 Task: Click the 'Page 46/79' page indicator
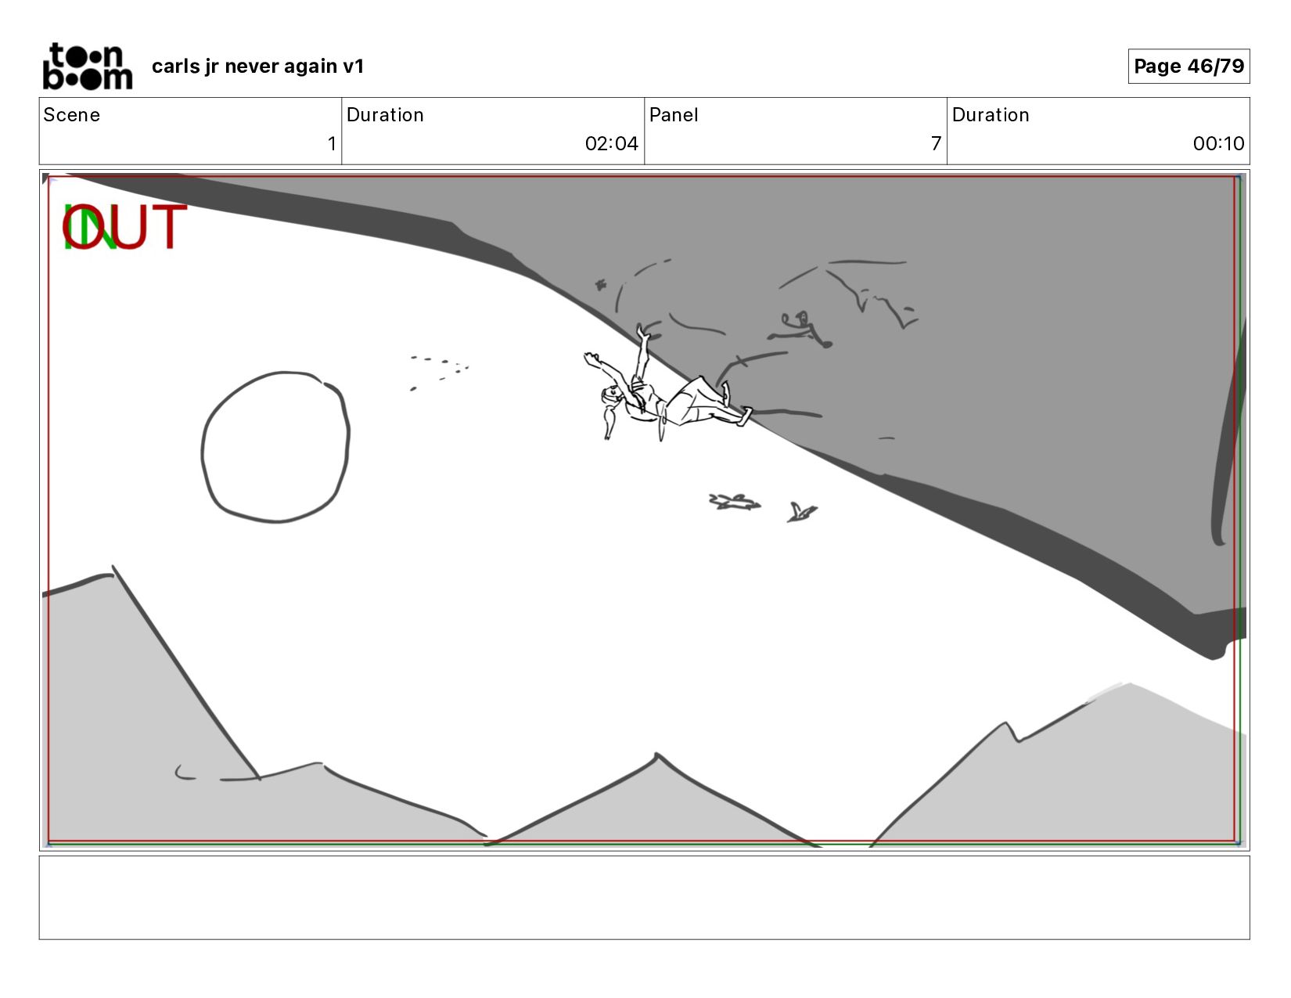click(1189, 67)
